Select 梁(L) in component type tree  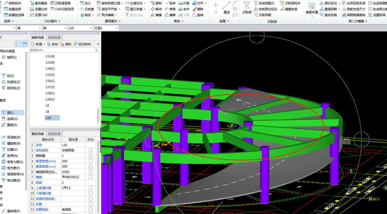click(x=12, y=113)
